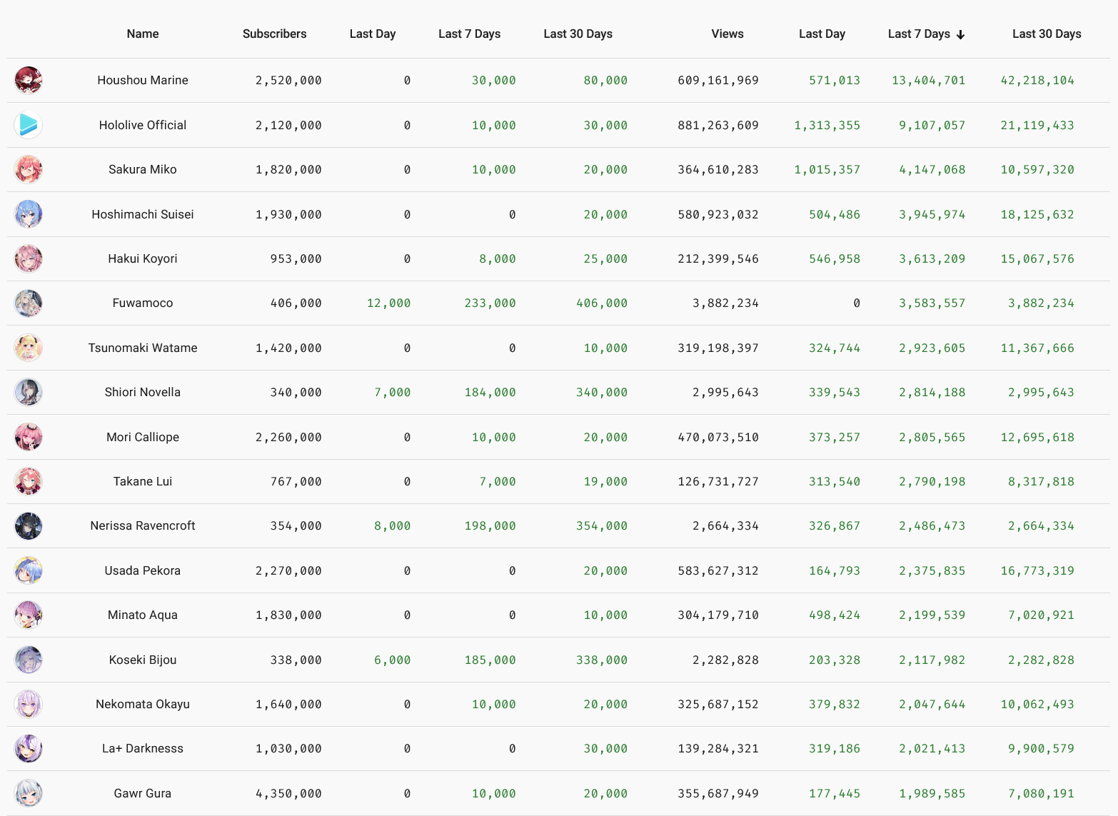Select Minato Aqua's 498,424 daily views
Screen dimensions: 1118x816
[x=835, y=615]
